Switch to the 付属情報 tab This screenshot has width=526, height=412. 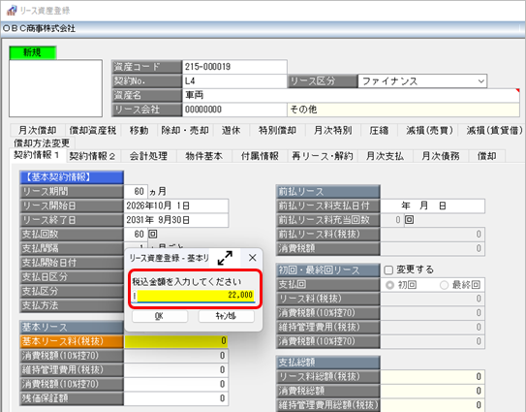click(260, 156)
